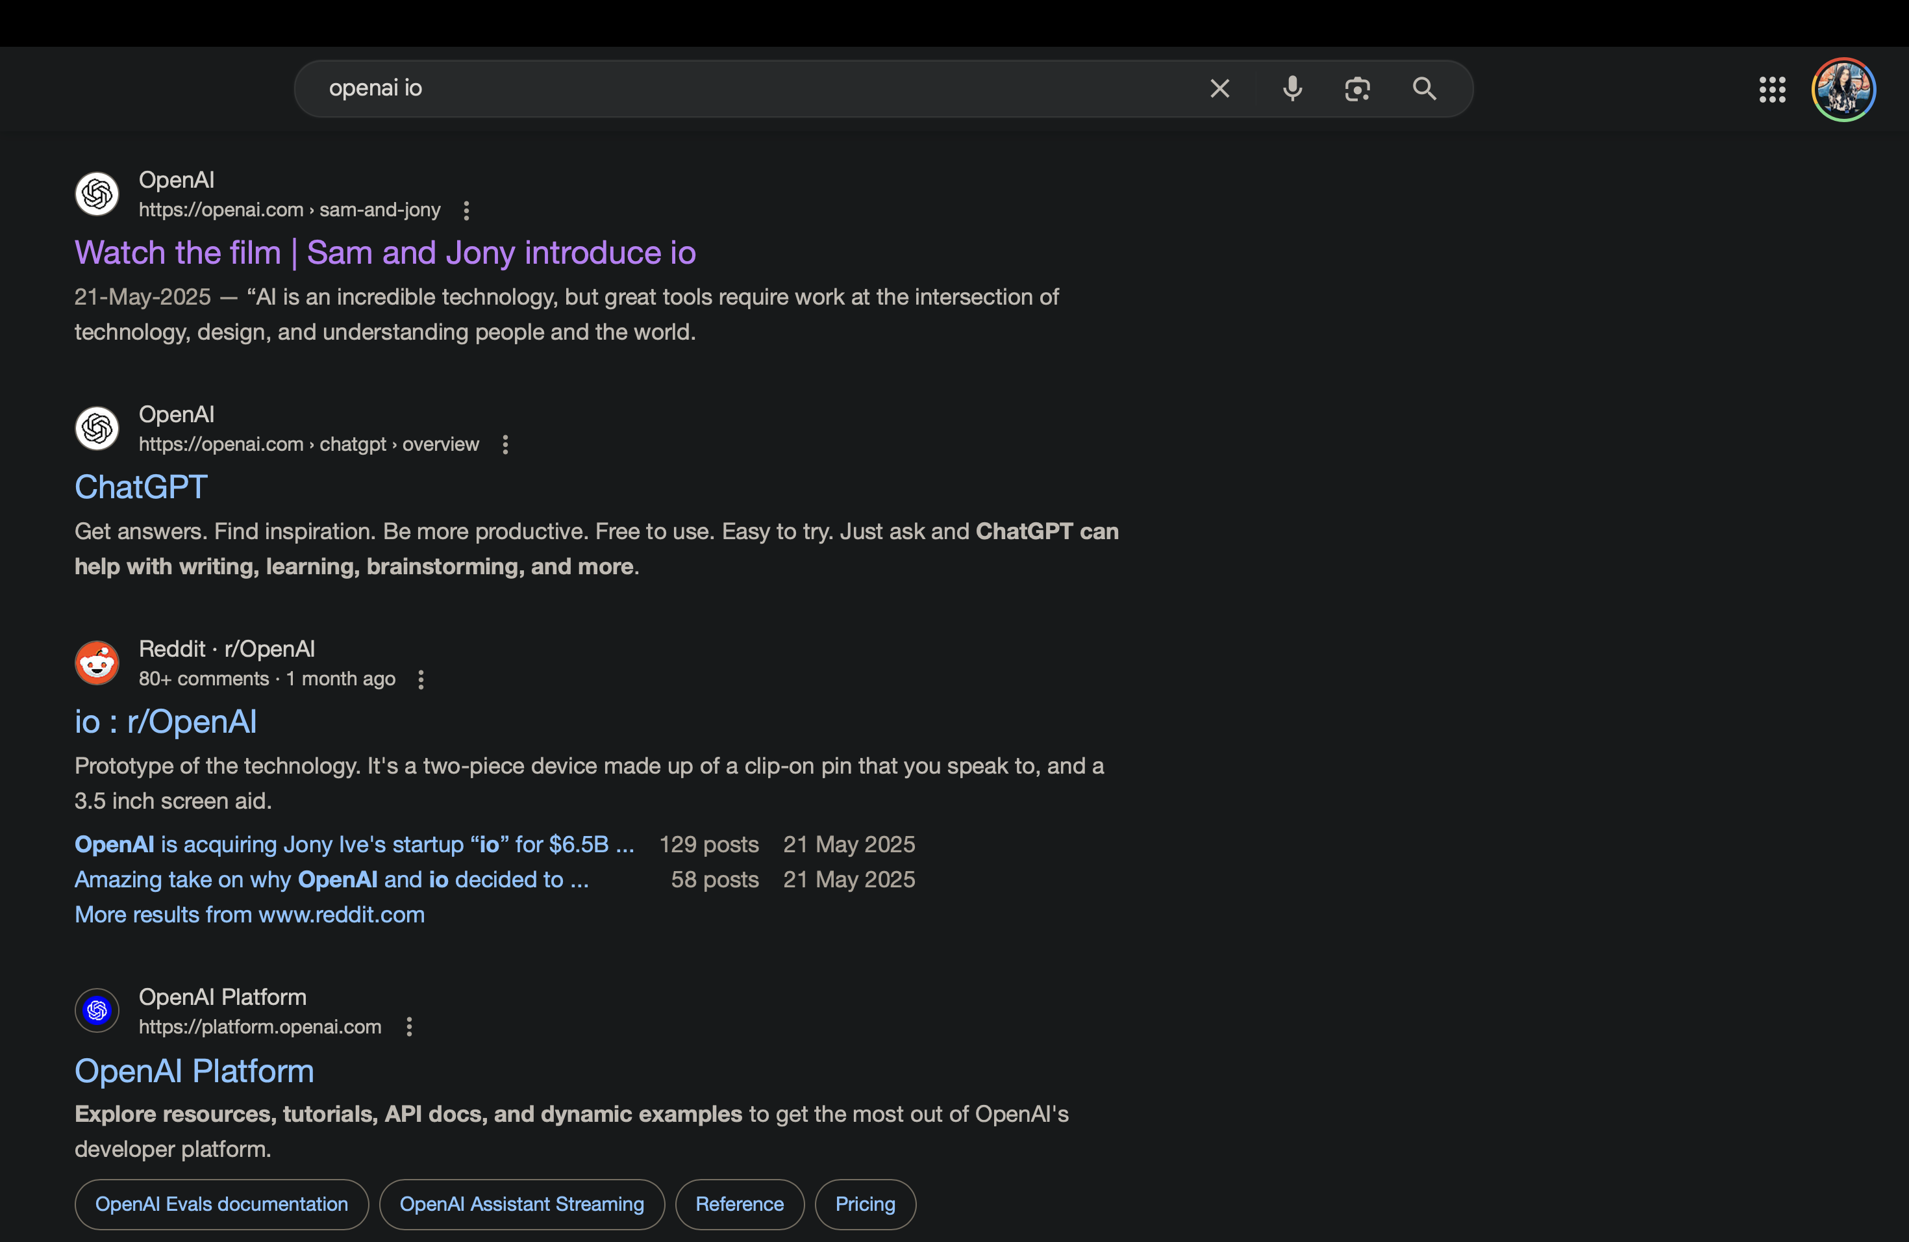
Task: Click the 'Reddit · r/OpenAI' source name
Action: [x=227, y=648]
